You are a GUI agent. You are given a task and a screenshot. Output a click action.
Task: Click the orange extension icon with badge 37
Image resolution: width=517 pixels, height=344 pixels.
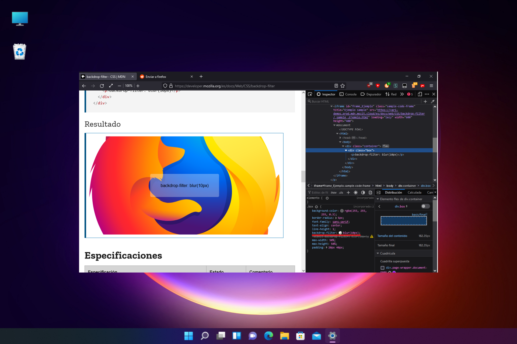pyautogui.click(x=414, y=85)
